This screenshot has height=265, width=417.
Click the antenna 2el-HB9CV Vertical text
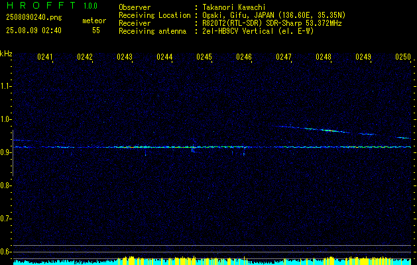click(238, 31)
